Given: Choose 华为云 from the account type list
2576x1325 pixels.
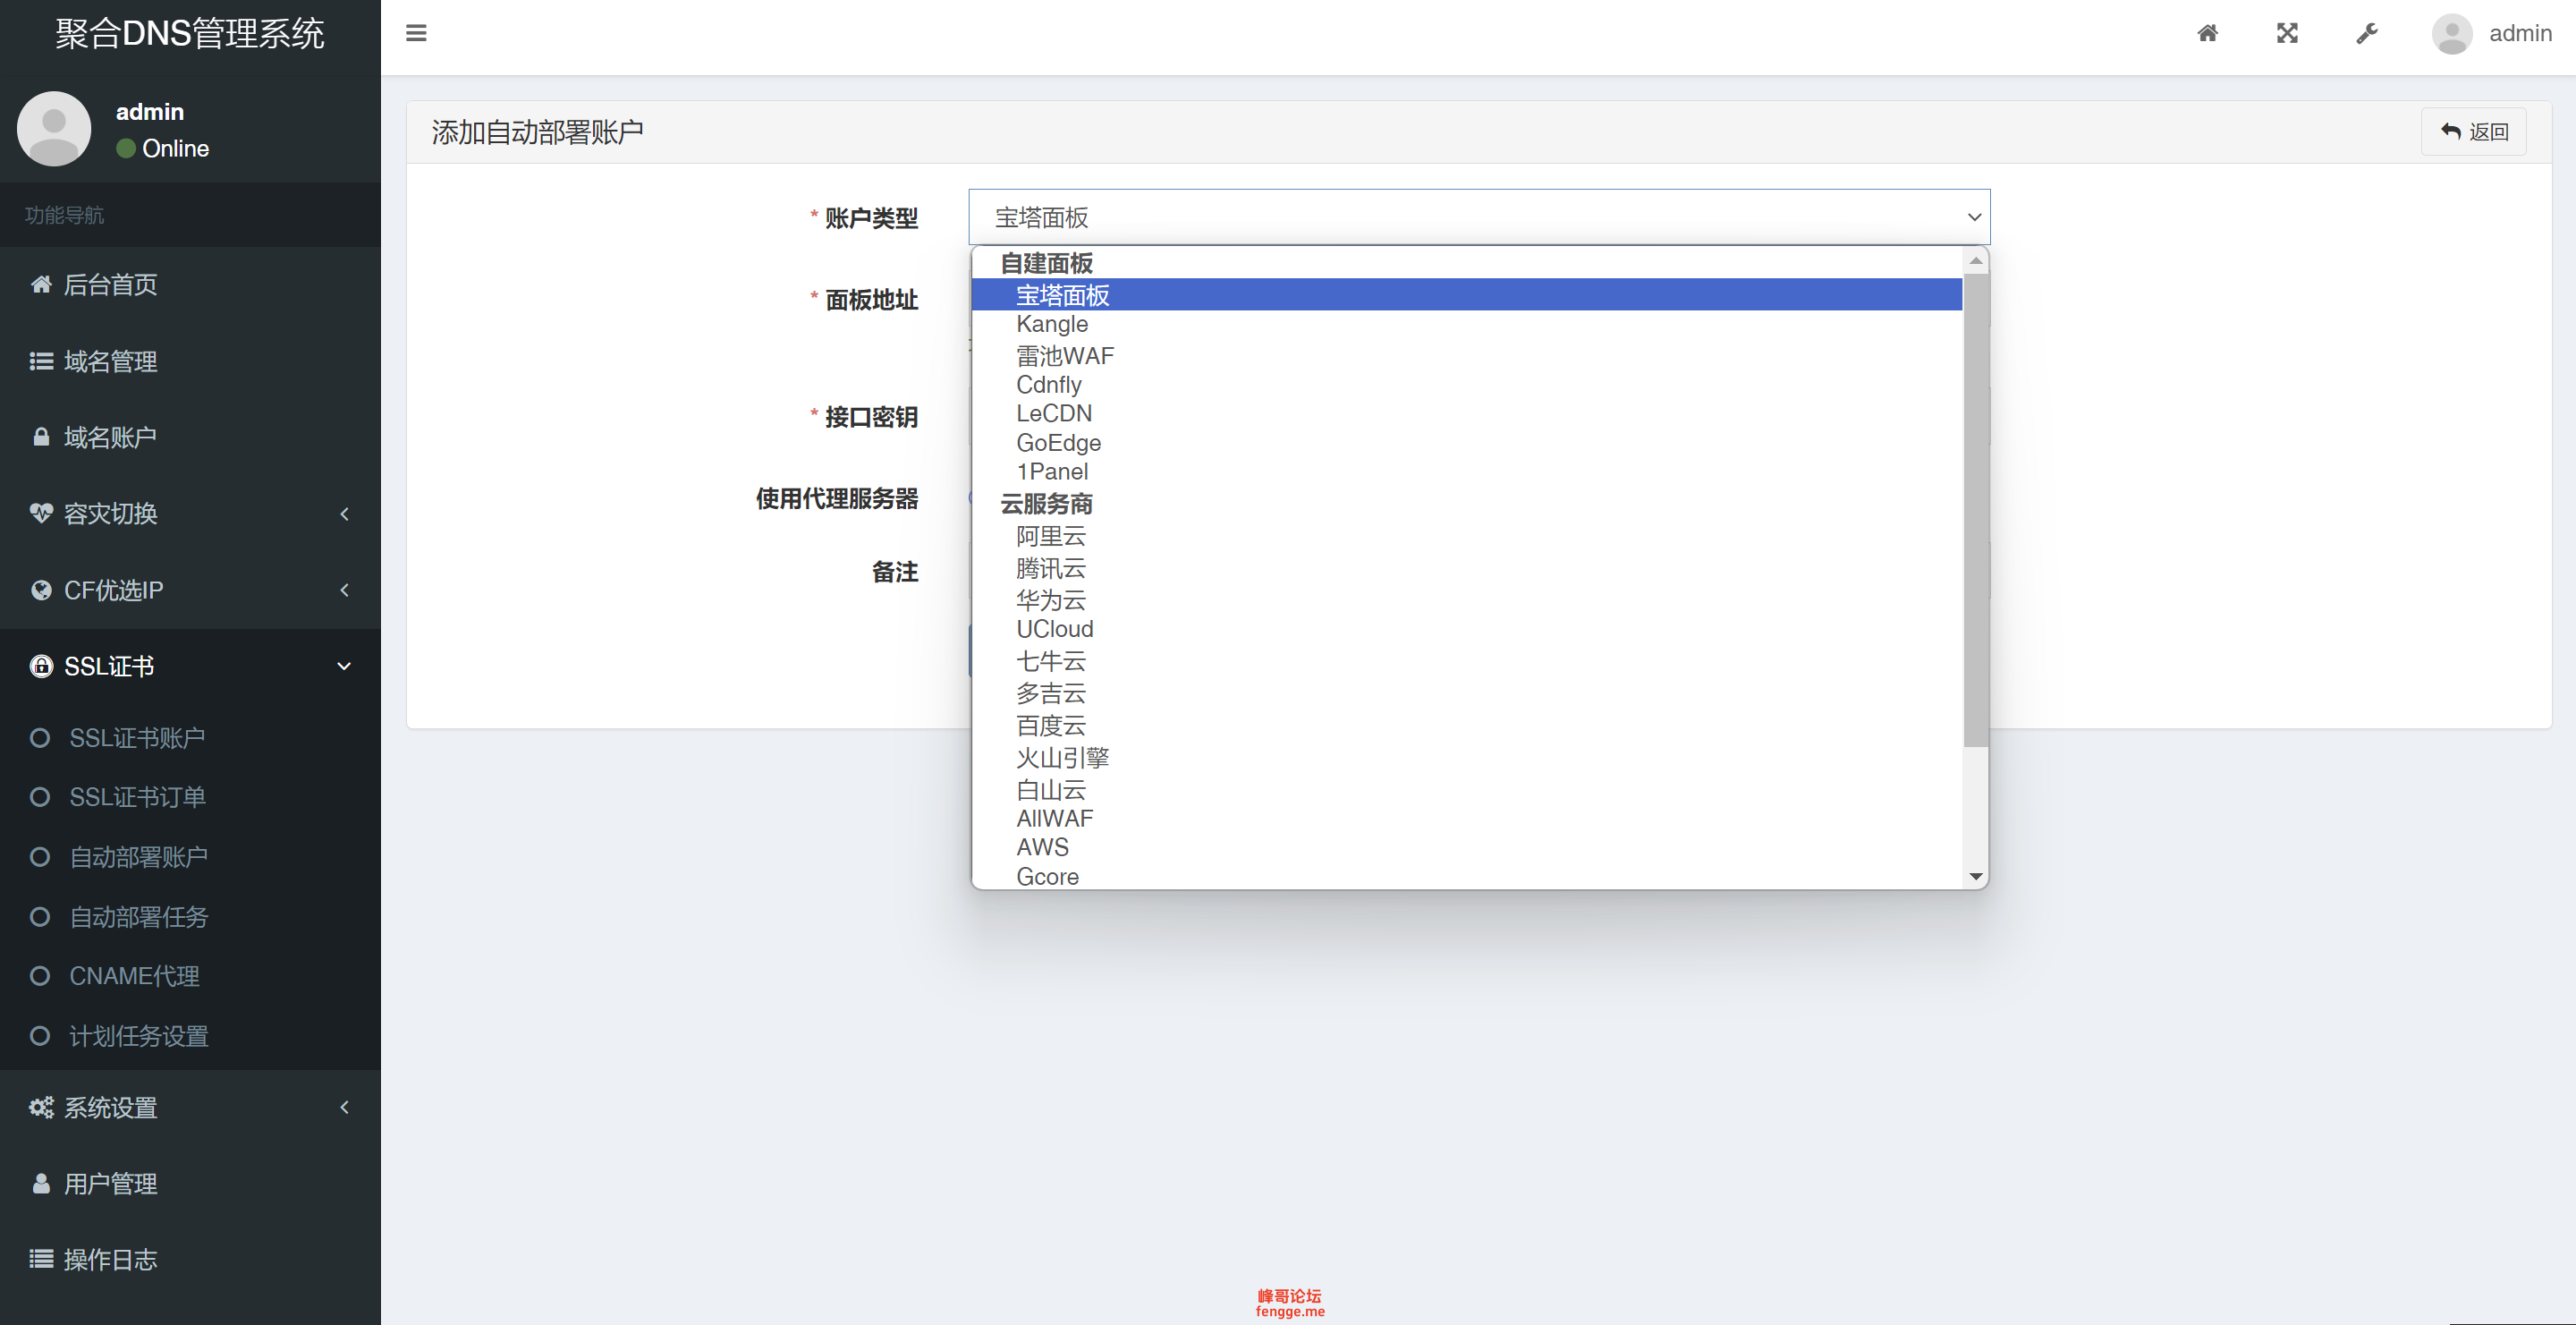Looking at the screenshot, I should tap(1466, 600).
